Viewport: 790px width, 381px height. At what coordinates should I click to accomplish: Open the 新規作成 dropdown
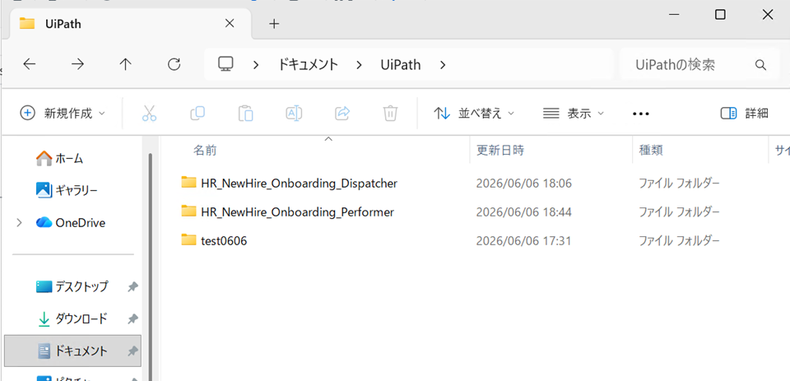63,114
